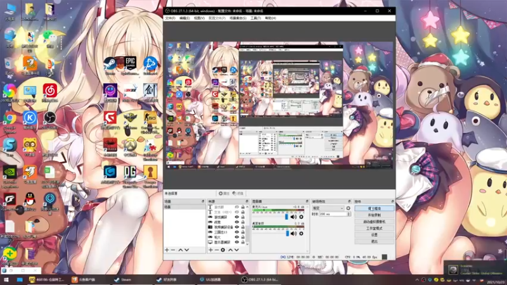Move the scene down in Scenes panel
507x285 pixels.
[186, 250]
